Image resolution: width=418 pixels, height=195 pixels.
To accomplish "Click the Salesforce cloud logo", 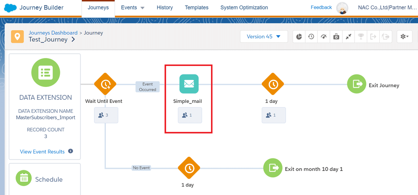I will click(10, 7).
